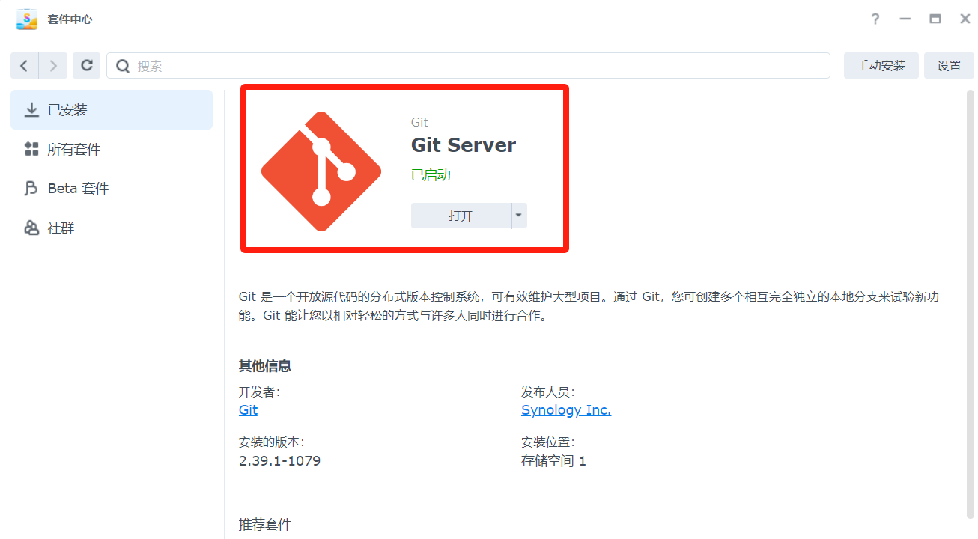Refresh the package list
The height and width of the screenshot is (539, 978).
(x=87, y=66)
